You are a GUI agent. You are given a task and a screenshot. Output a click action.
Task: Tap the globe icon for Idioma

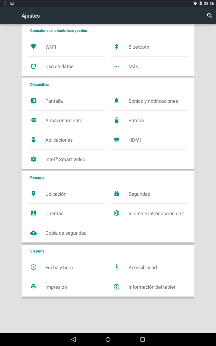(x=117, y=213)
